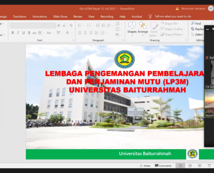Select the red LP3M title text
The image size is (214, 173).
coord(125,82)
